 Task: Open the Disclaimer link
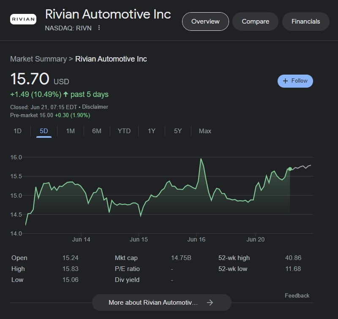coord(95,107)
